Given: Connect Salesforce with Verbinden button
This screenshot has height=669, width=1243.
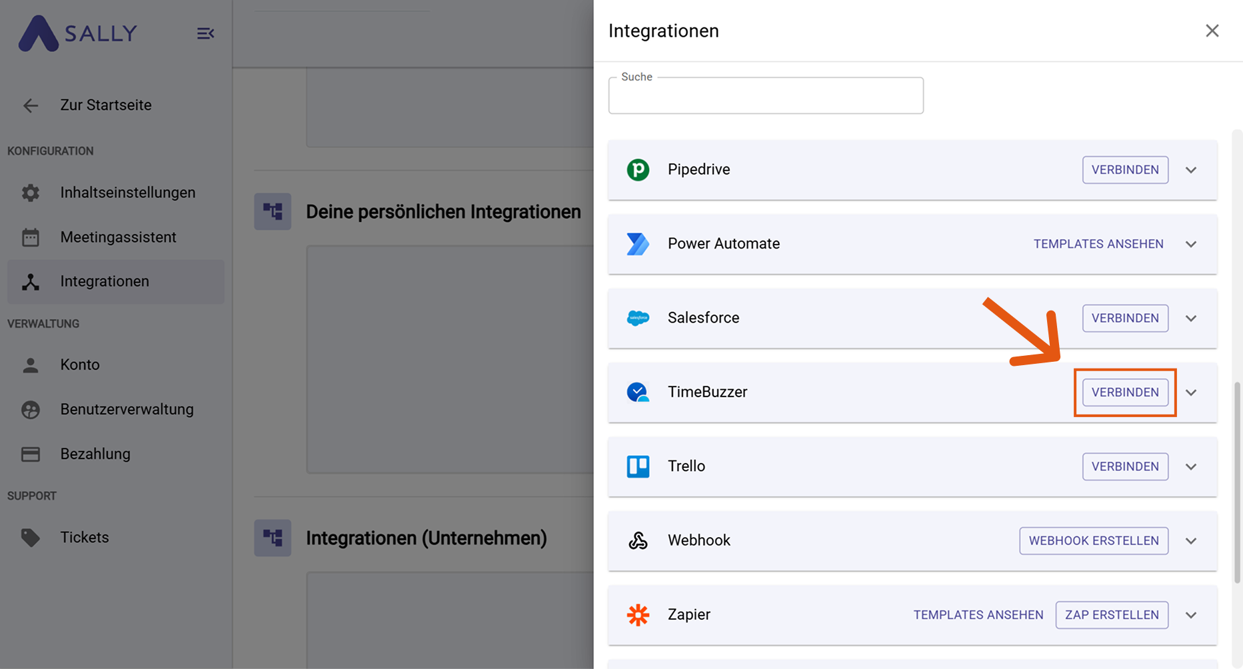Looking at the screenshot, I should click(x=1125, y=318).
